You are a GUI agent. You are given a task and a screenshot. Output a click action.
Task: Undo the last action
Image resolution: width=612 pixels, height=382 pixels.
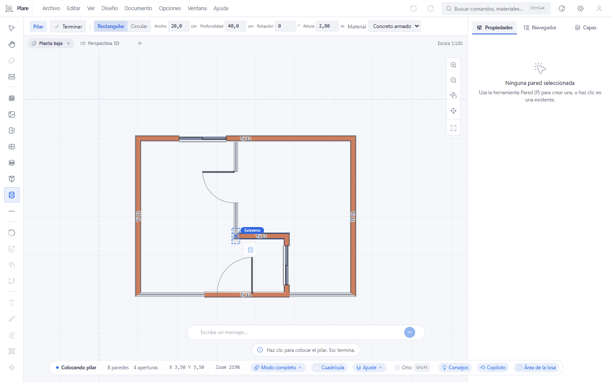(414, 8)
